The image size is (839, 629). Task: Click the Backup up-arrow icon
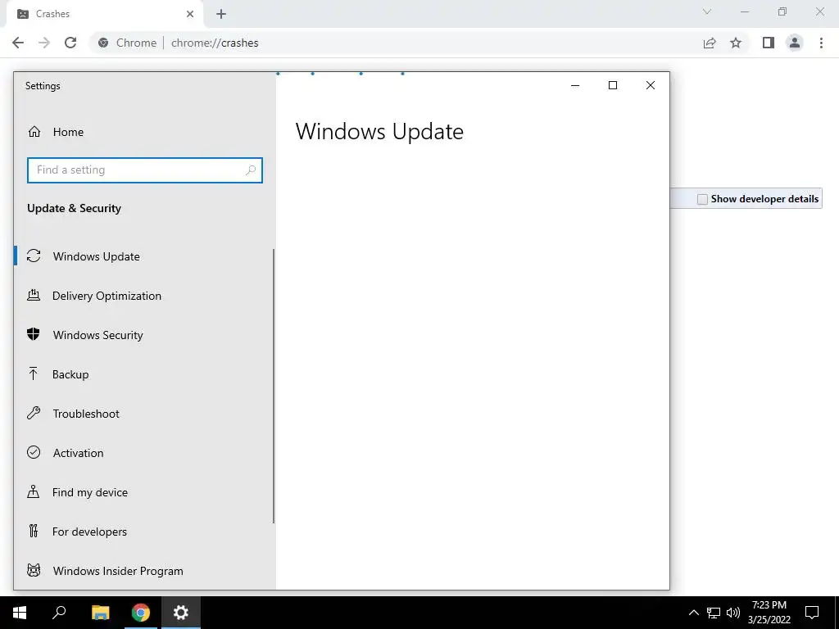point(33,373)
